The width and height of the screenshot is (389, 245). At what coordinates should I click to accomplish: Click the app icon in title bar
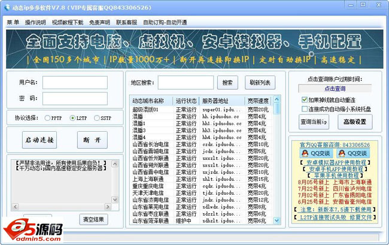click(x=7, y=7)
